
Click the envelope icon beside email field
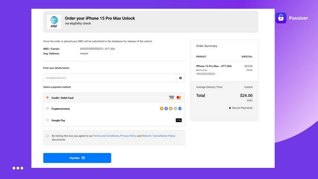tap(180, 78)
